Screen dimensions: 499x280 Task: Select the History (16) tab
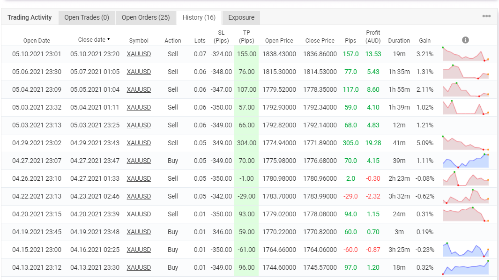pos(199,17)
